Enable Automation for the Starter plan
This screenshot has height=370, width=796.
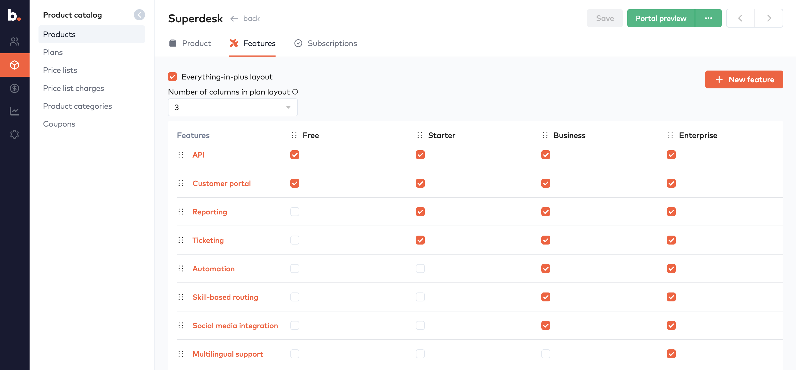[x=420, y=269]
